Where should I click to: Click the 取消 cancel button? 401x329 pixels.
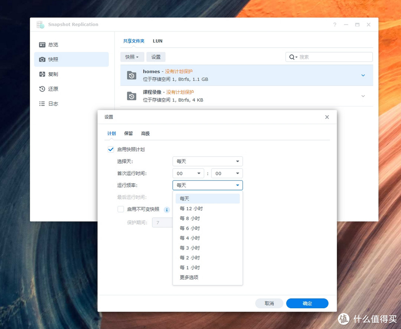[269, 303]
